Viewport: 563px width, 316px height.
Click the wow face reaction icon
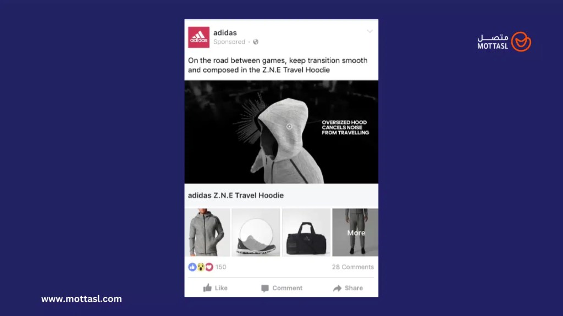(x=201, y=267)
